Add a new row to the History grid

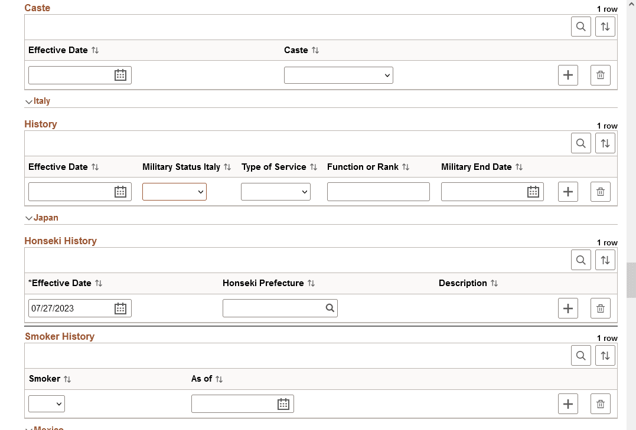[x=567, y=191]
